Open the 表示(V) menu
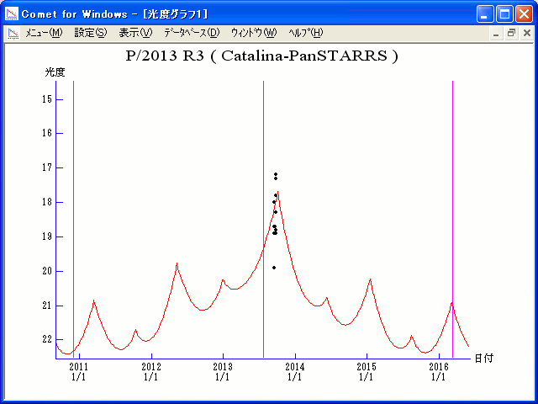Viewport: 538px width, 404px height. (x=135, y=33)
